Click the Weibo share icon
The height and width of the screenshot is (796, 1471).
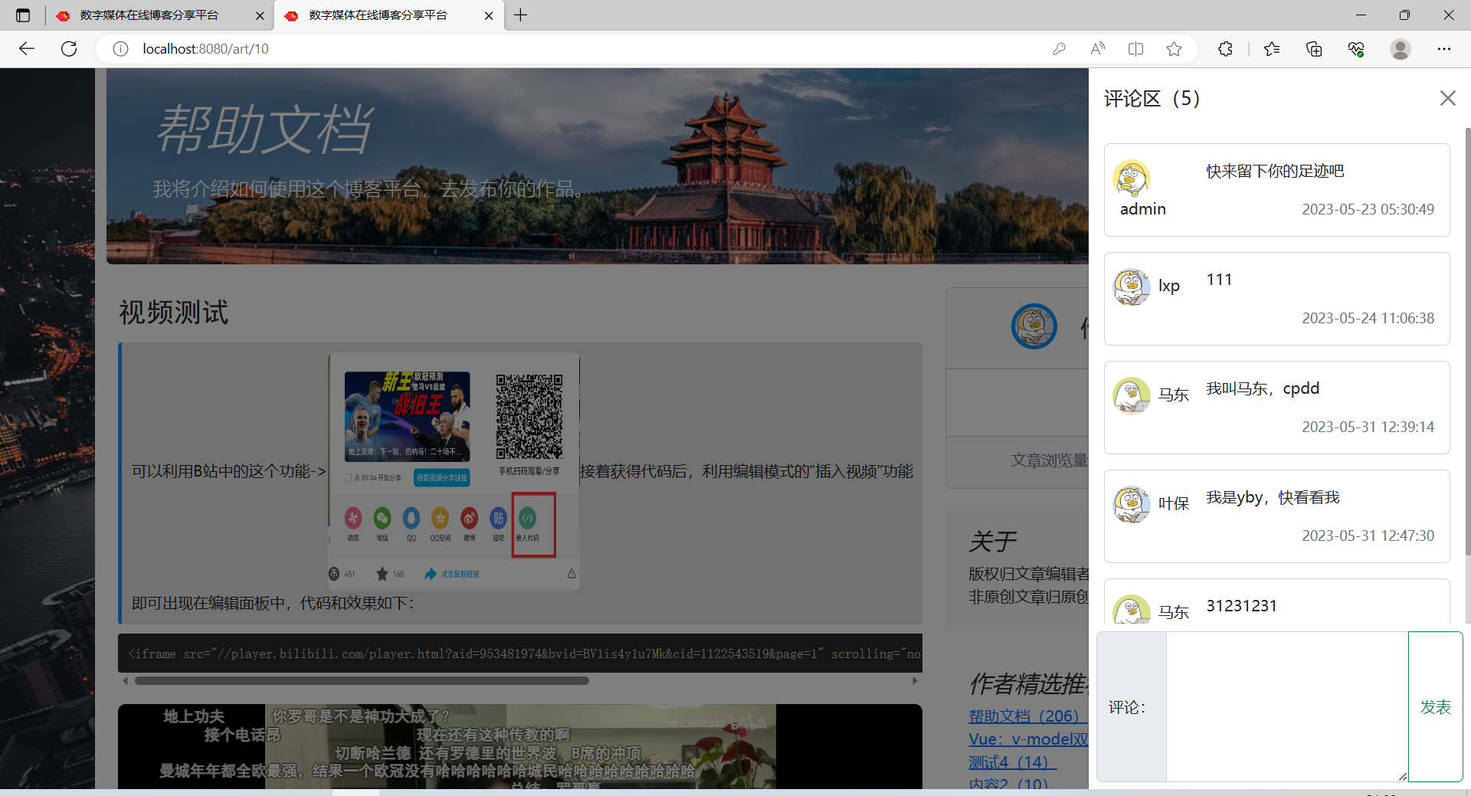(x=469, y=518)
